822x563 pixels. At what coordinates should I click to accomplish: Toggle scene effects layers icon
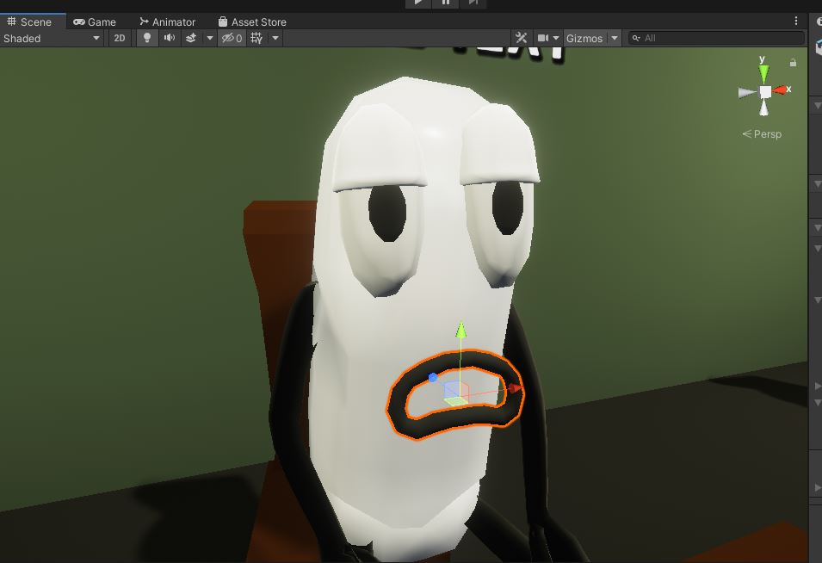click(191, 38)
